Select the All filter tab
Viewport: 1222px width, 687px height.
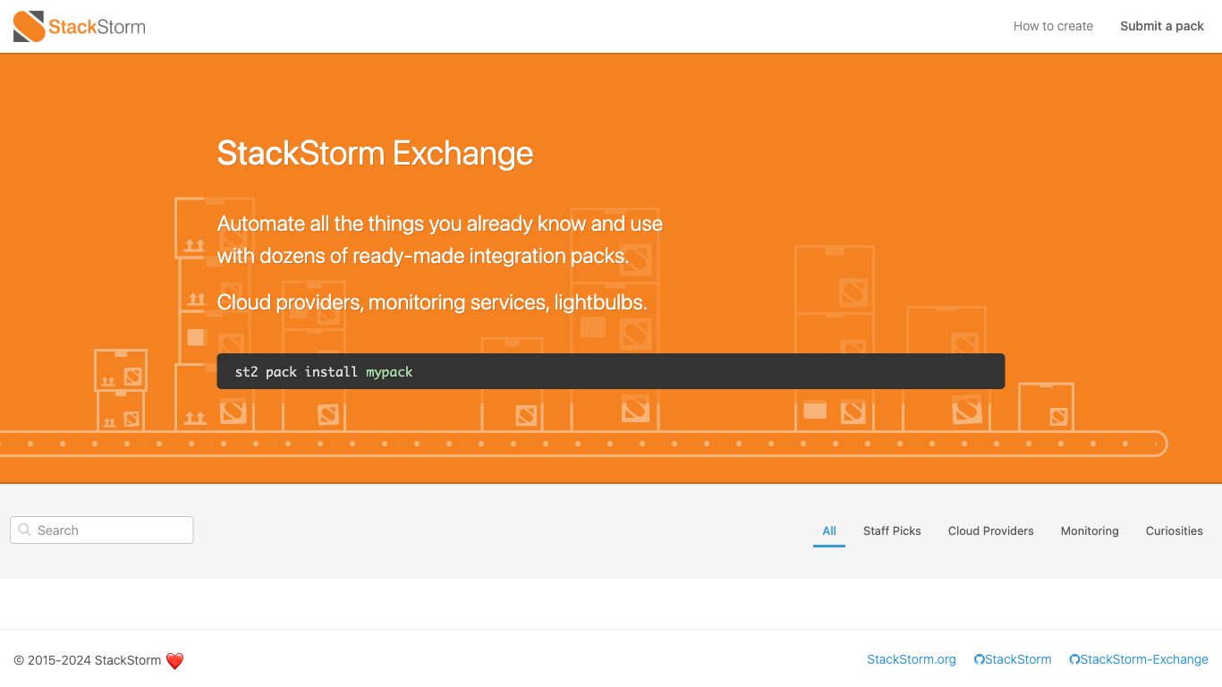point(829,530)
